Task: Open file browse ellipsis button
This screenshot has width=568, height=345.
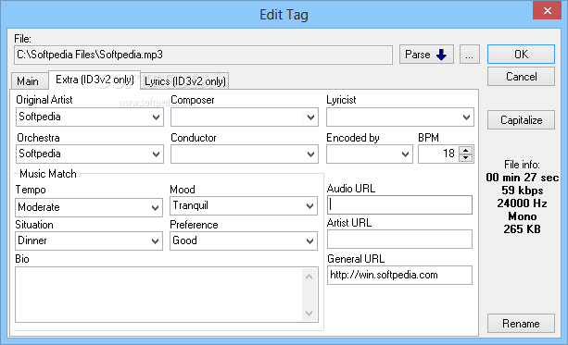Action: (470, 55)
